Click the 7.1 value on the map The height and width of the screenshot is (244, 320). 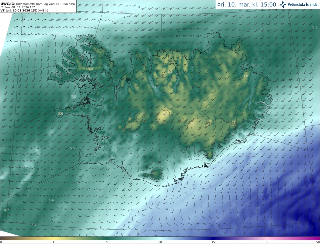pos(154,87)
